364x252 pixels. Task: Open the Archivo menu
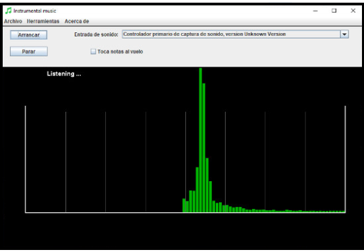pyautogui.click(x=13, y=21)
